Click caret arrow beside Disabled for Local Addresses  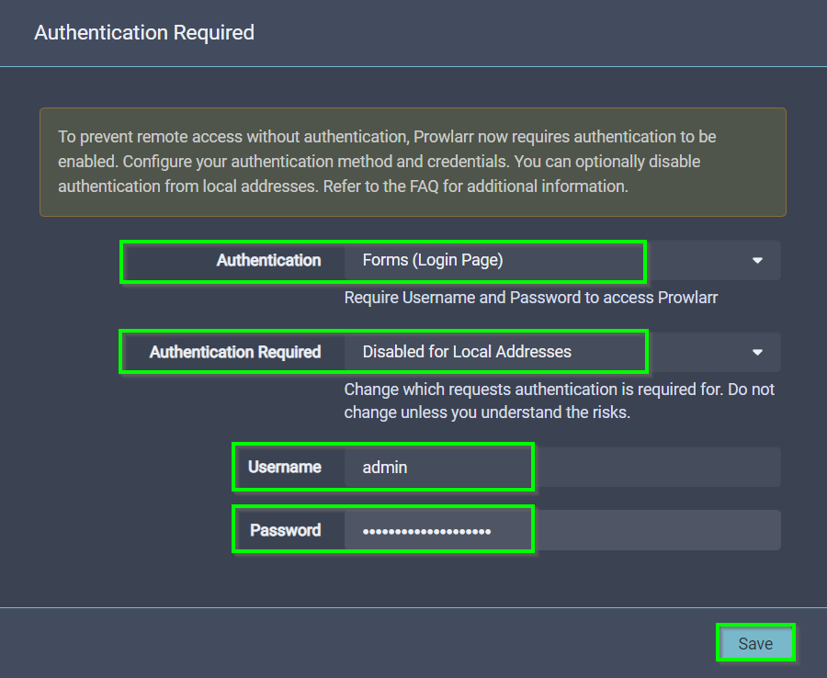click(x=757, y=352)
